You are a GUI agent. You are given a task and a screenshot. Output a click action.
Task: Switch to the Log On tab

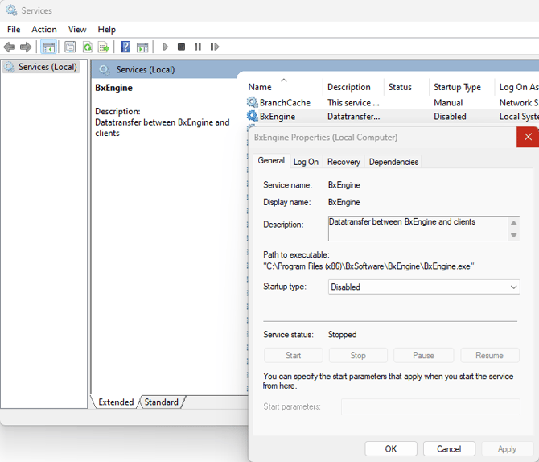pyautogui.click(x=306, y=162)
